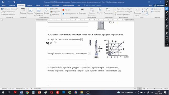
Task: Click the Общий доступ share button
Action: pos(159,6)
